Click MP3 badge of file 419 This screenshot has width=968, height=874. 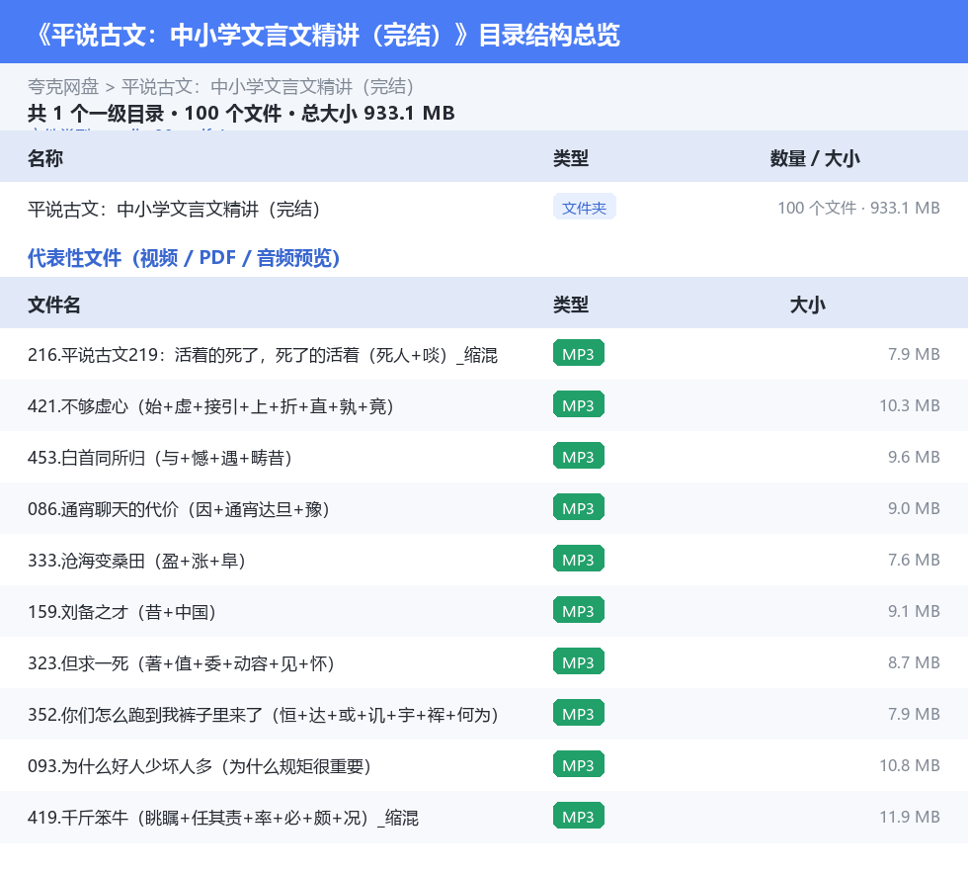[x=579, y=816]
